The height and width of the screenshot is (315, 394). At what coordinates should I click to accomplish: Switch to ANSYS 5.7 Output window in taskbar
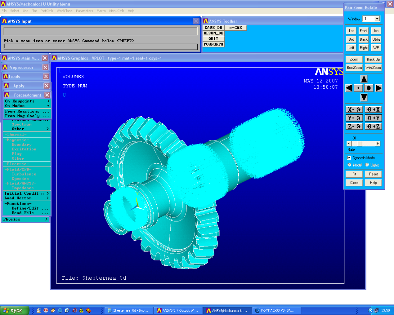click(178, 310)
